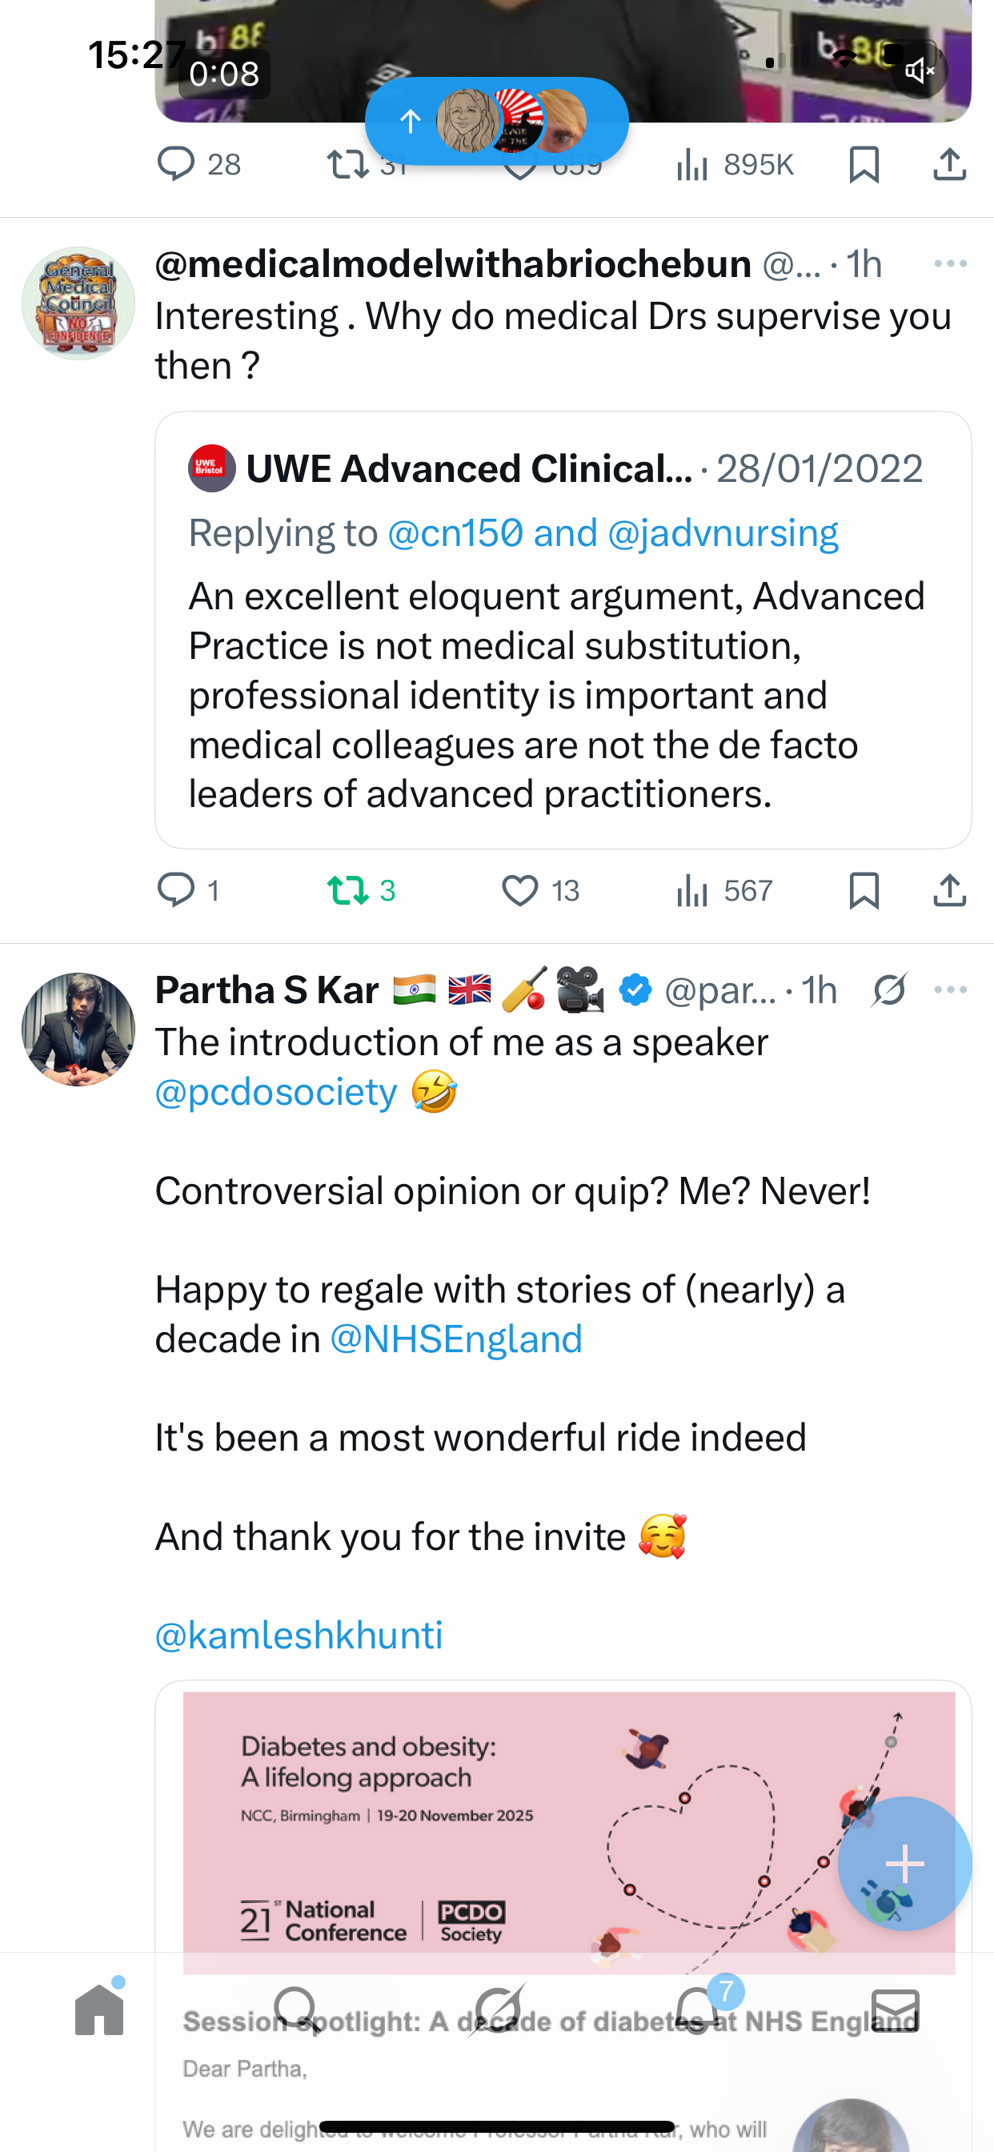The image size is (994, 2152).
Task: Tap the Grok icon on Partha's tweet
Action: point(888,990)
